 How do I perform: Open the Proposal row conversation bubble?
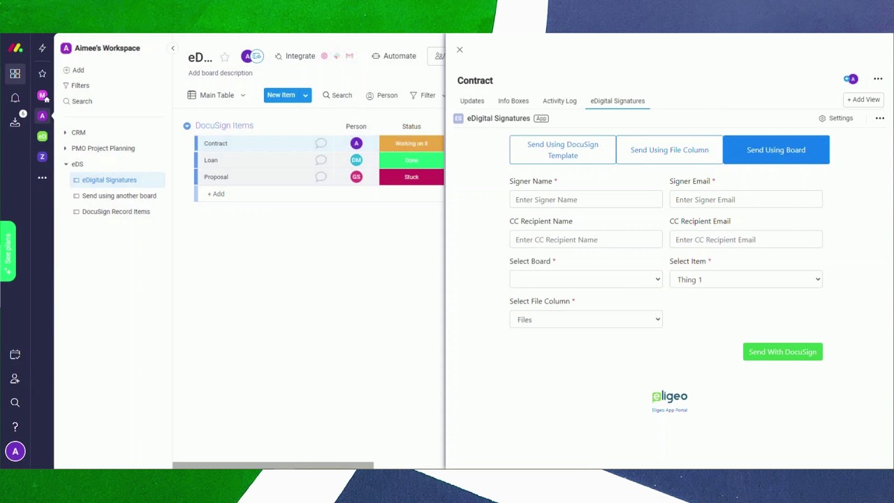point(321,177)
